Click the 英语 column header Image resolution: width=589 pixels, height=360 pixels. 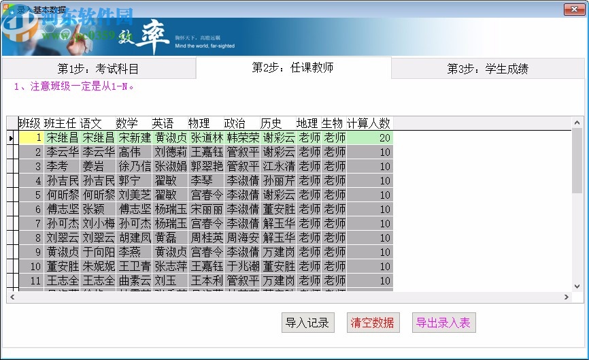click(x=170, y=123)
